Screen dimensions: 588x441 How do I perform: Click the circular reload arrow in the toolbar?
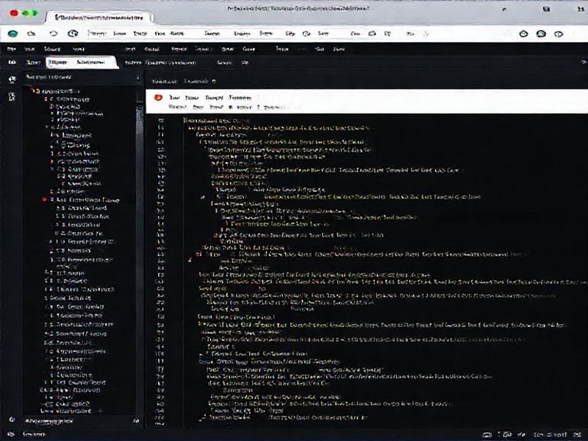[53, 34]
